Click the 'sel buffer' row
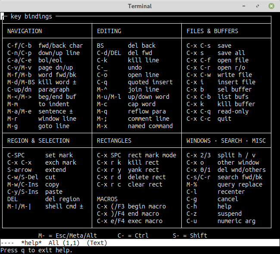This screenshot has height=254, width=280. click(219, 89)
